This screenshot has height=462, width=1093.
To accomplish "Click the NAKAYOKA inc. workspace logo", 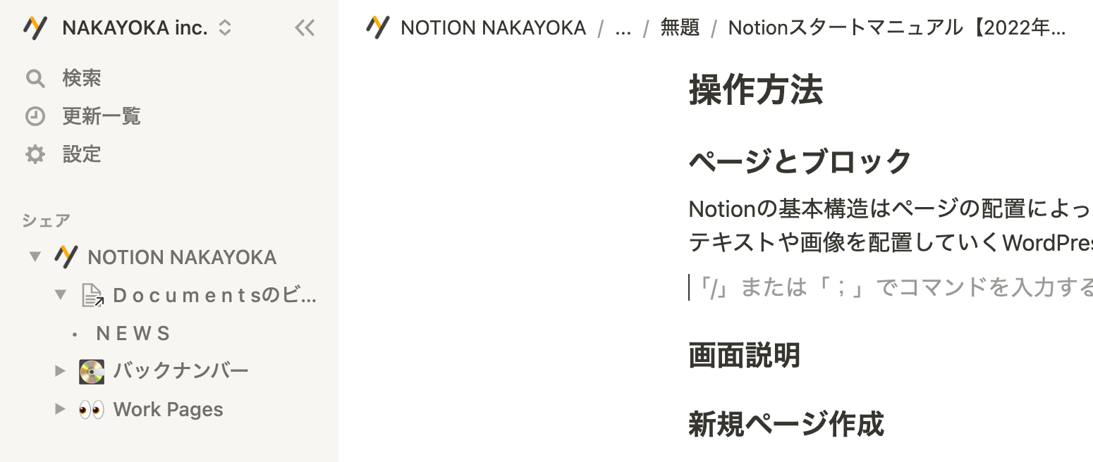I will [x=35, y=28].
